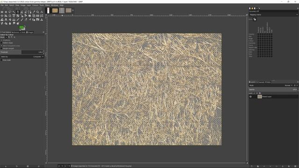Image resolution: width=299 pixels, height=168 pixels.
Task: Select the Free Select lasso tool
Action: (10, 12)
